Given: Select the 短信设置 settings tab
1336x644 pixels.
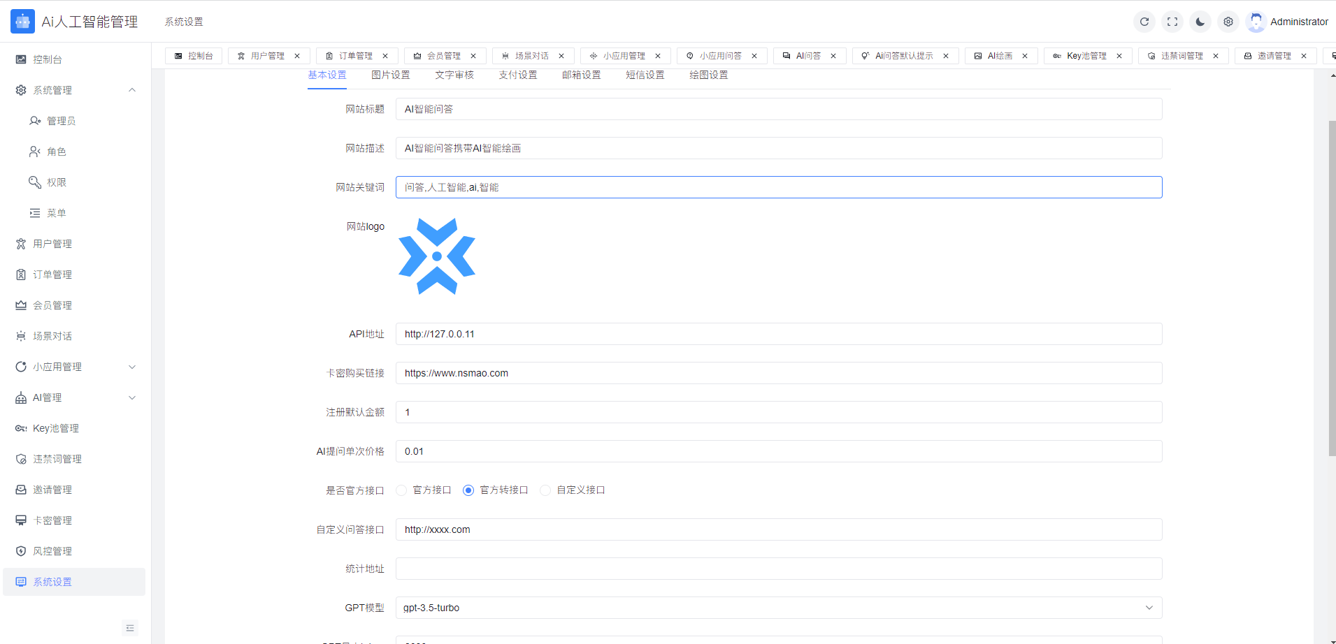Looking at the screenshot, I should [x=645, y=75].
